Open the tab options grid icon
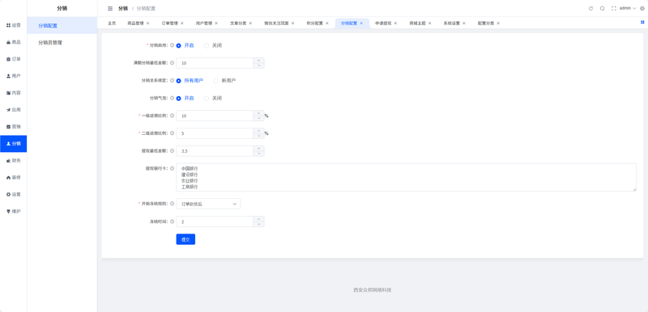 (642, 23)
